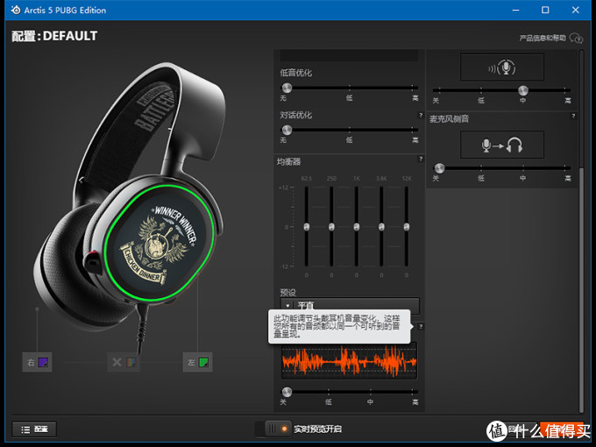Click the 12K equalizer band handle

coord(407,227)
